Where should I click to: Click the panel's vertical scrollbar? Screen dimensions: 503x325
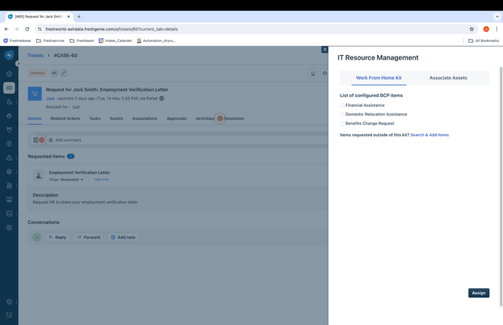coord(501,187)
